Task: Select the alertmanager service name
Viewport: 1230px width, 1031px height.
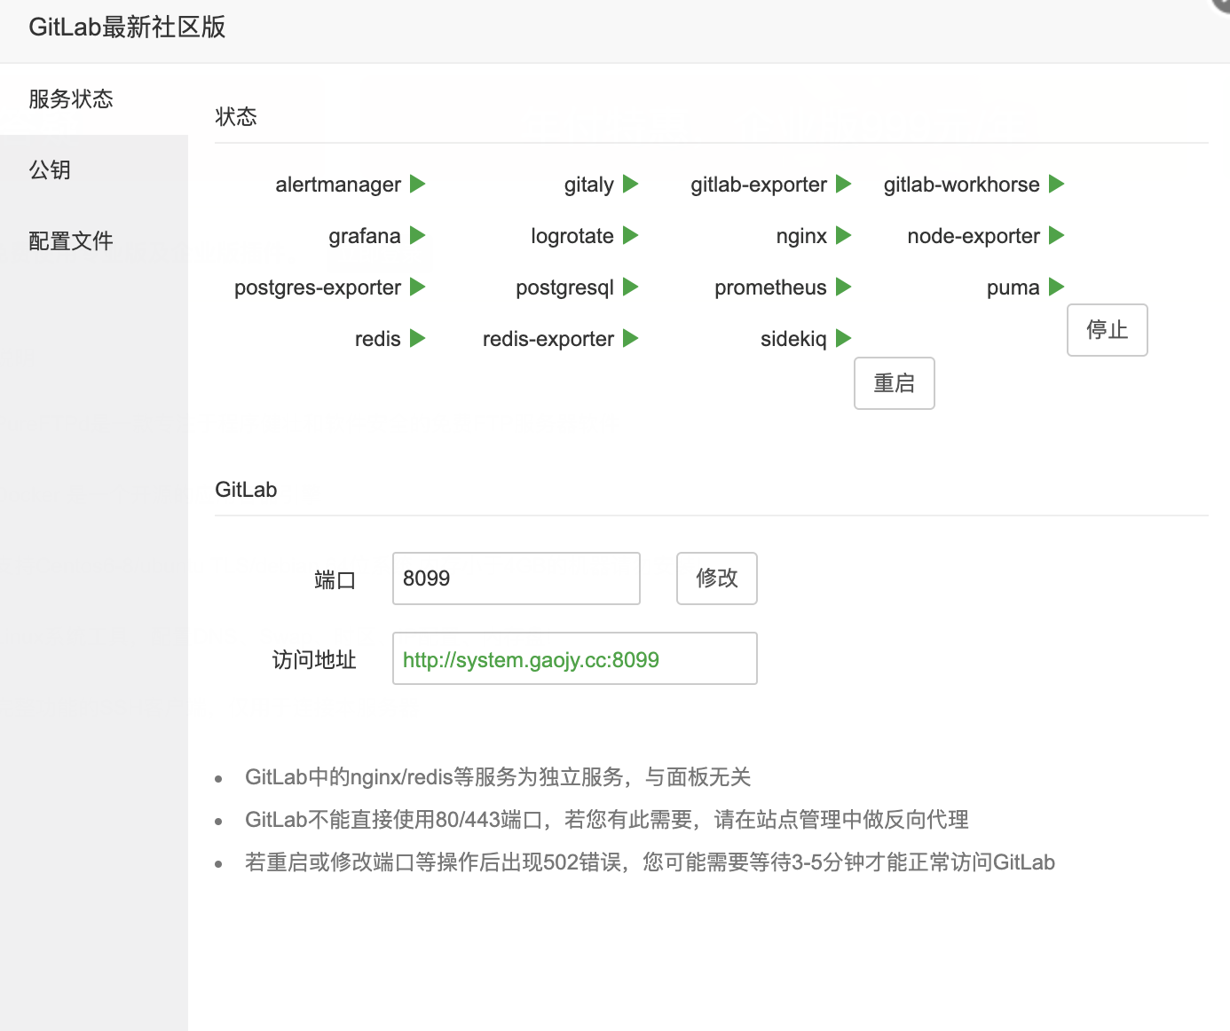Action: 338,185
